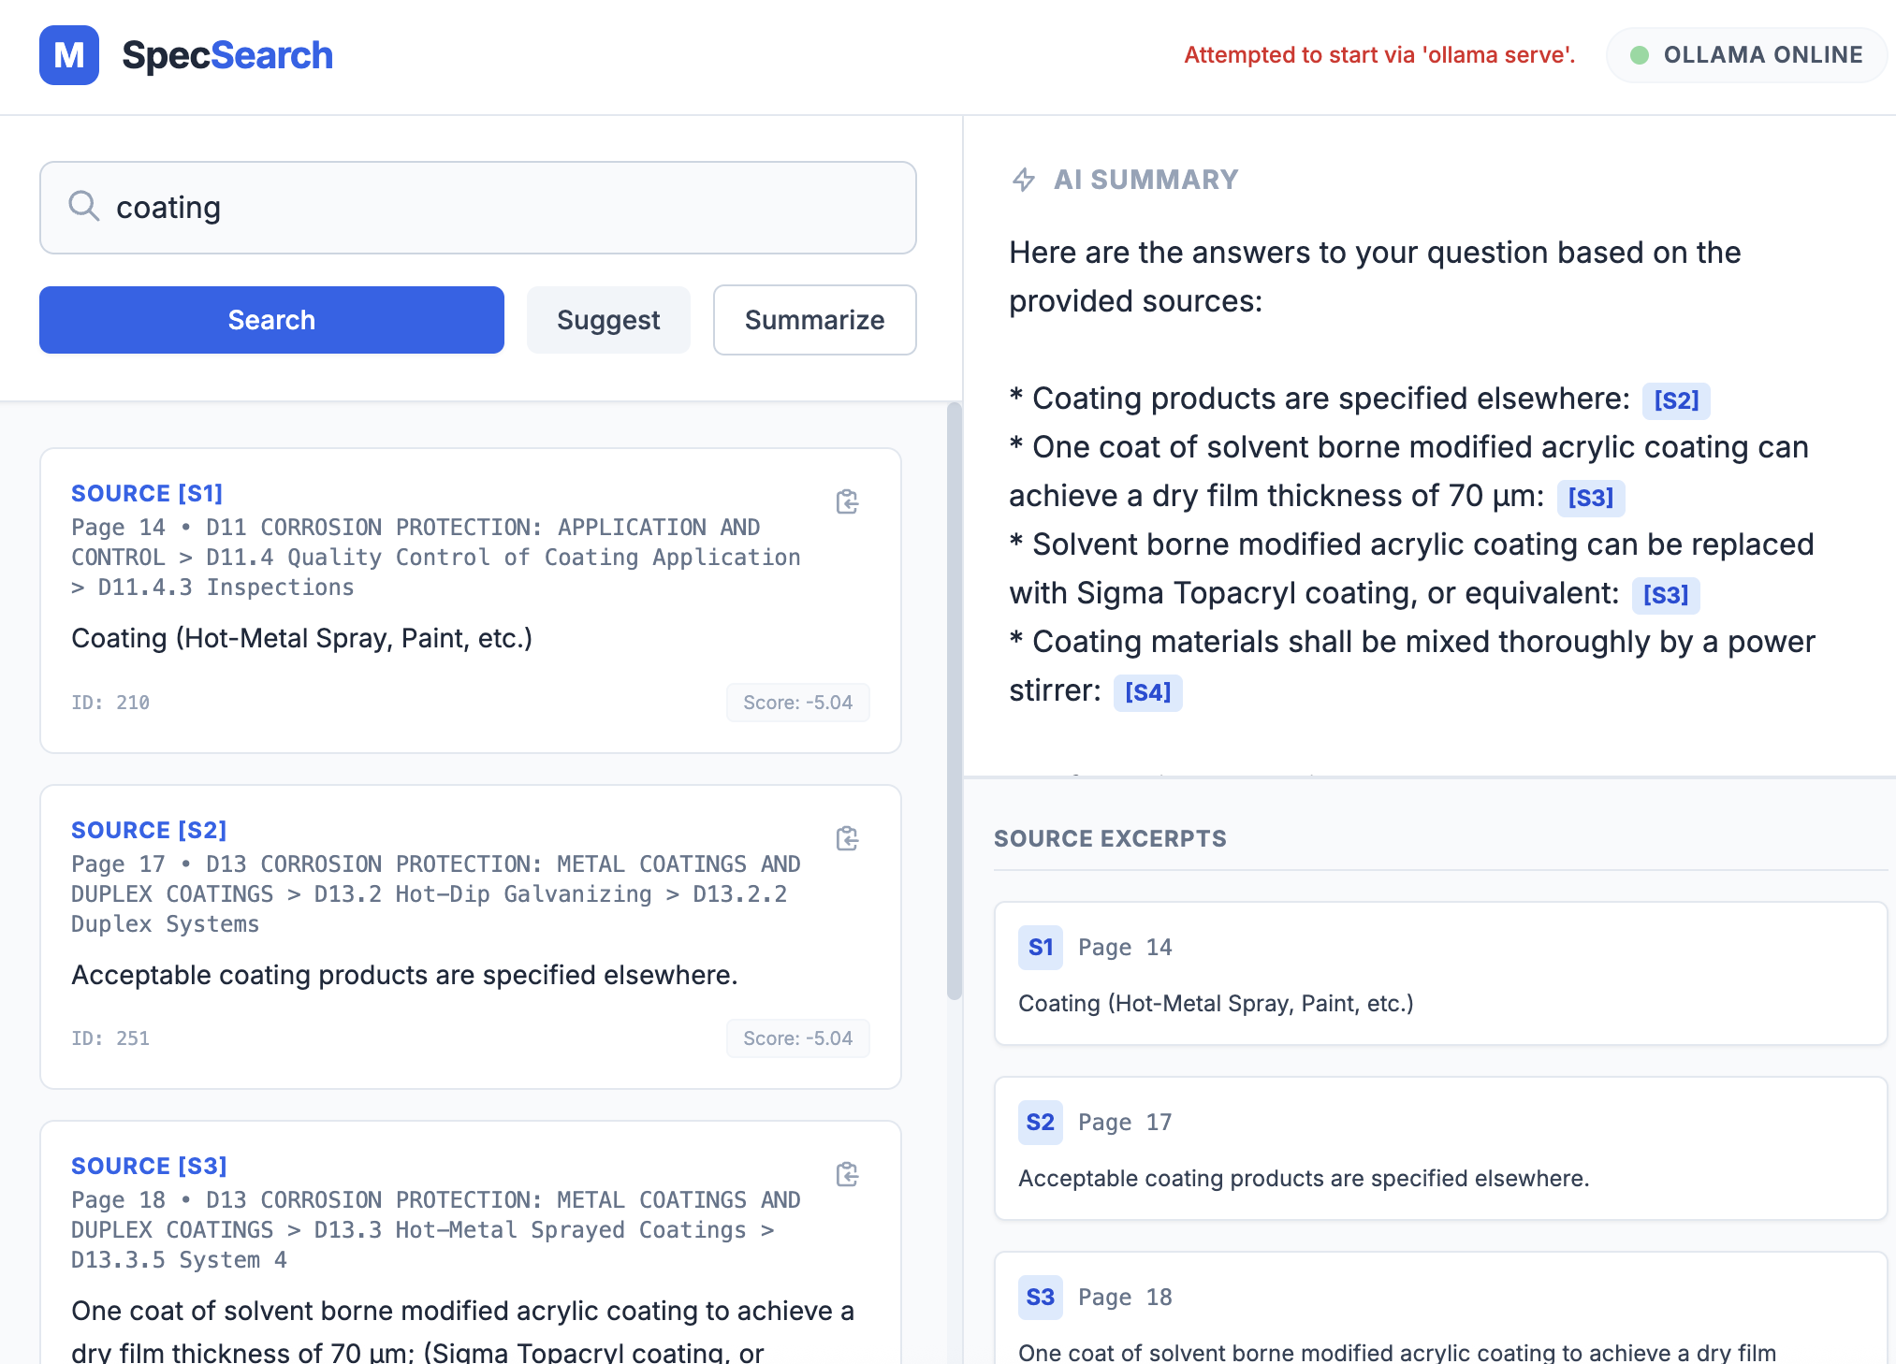Click the blue M logo icon

coord(68,55)
